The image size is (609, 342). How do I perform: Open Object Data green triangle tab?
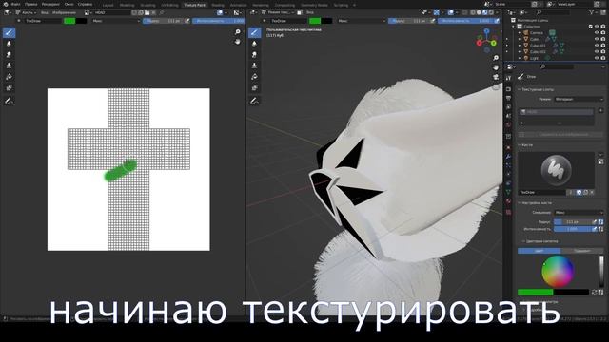(508, 192)
